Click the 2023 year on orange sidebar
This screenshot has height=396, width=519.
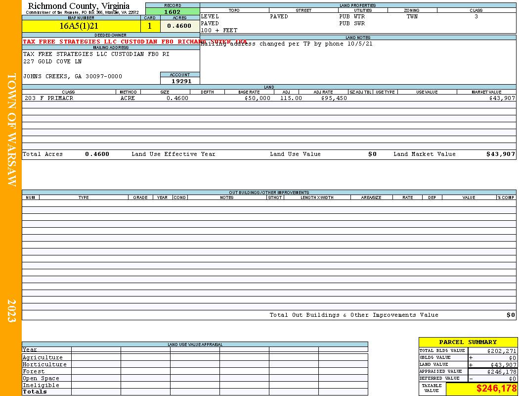pos(11,310)
